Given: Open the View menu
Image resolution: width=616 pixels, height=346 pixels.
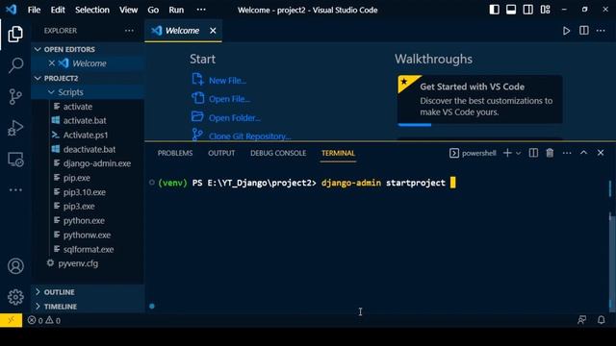Looking at the screenshot, I should point(128,10).
